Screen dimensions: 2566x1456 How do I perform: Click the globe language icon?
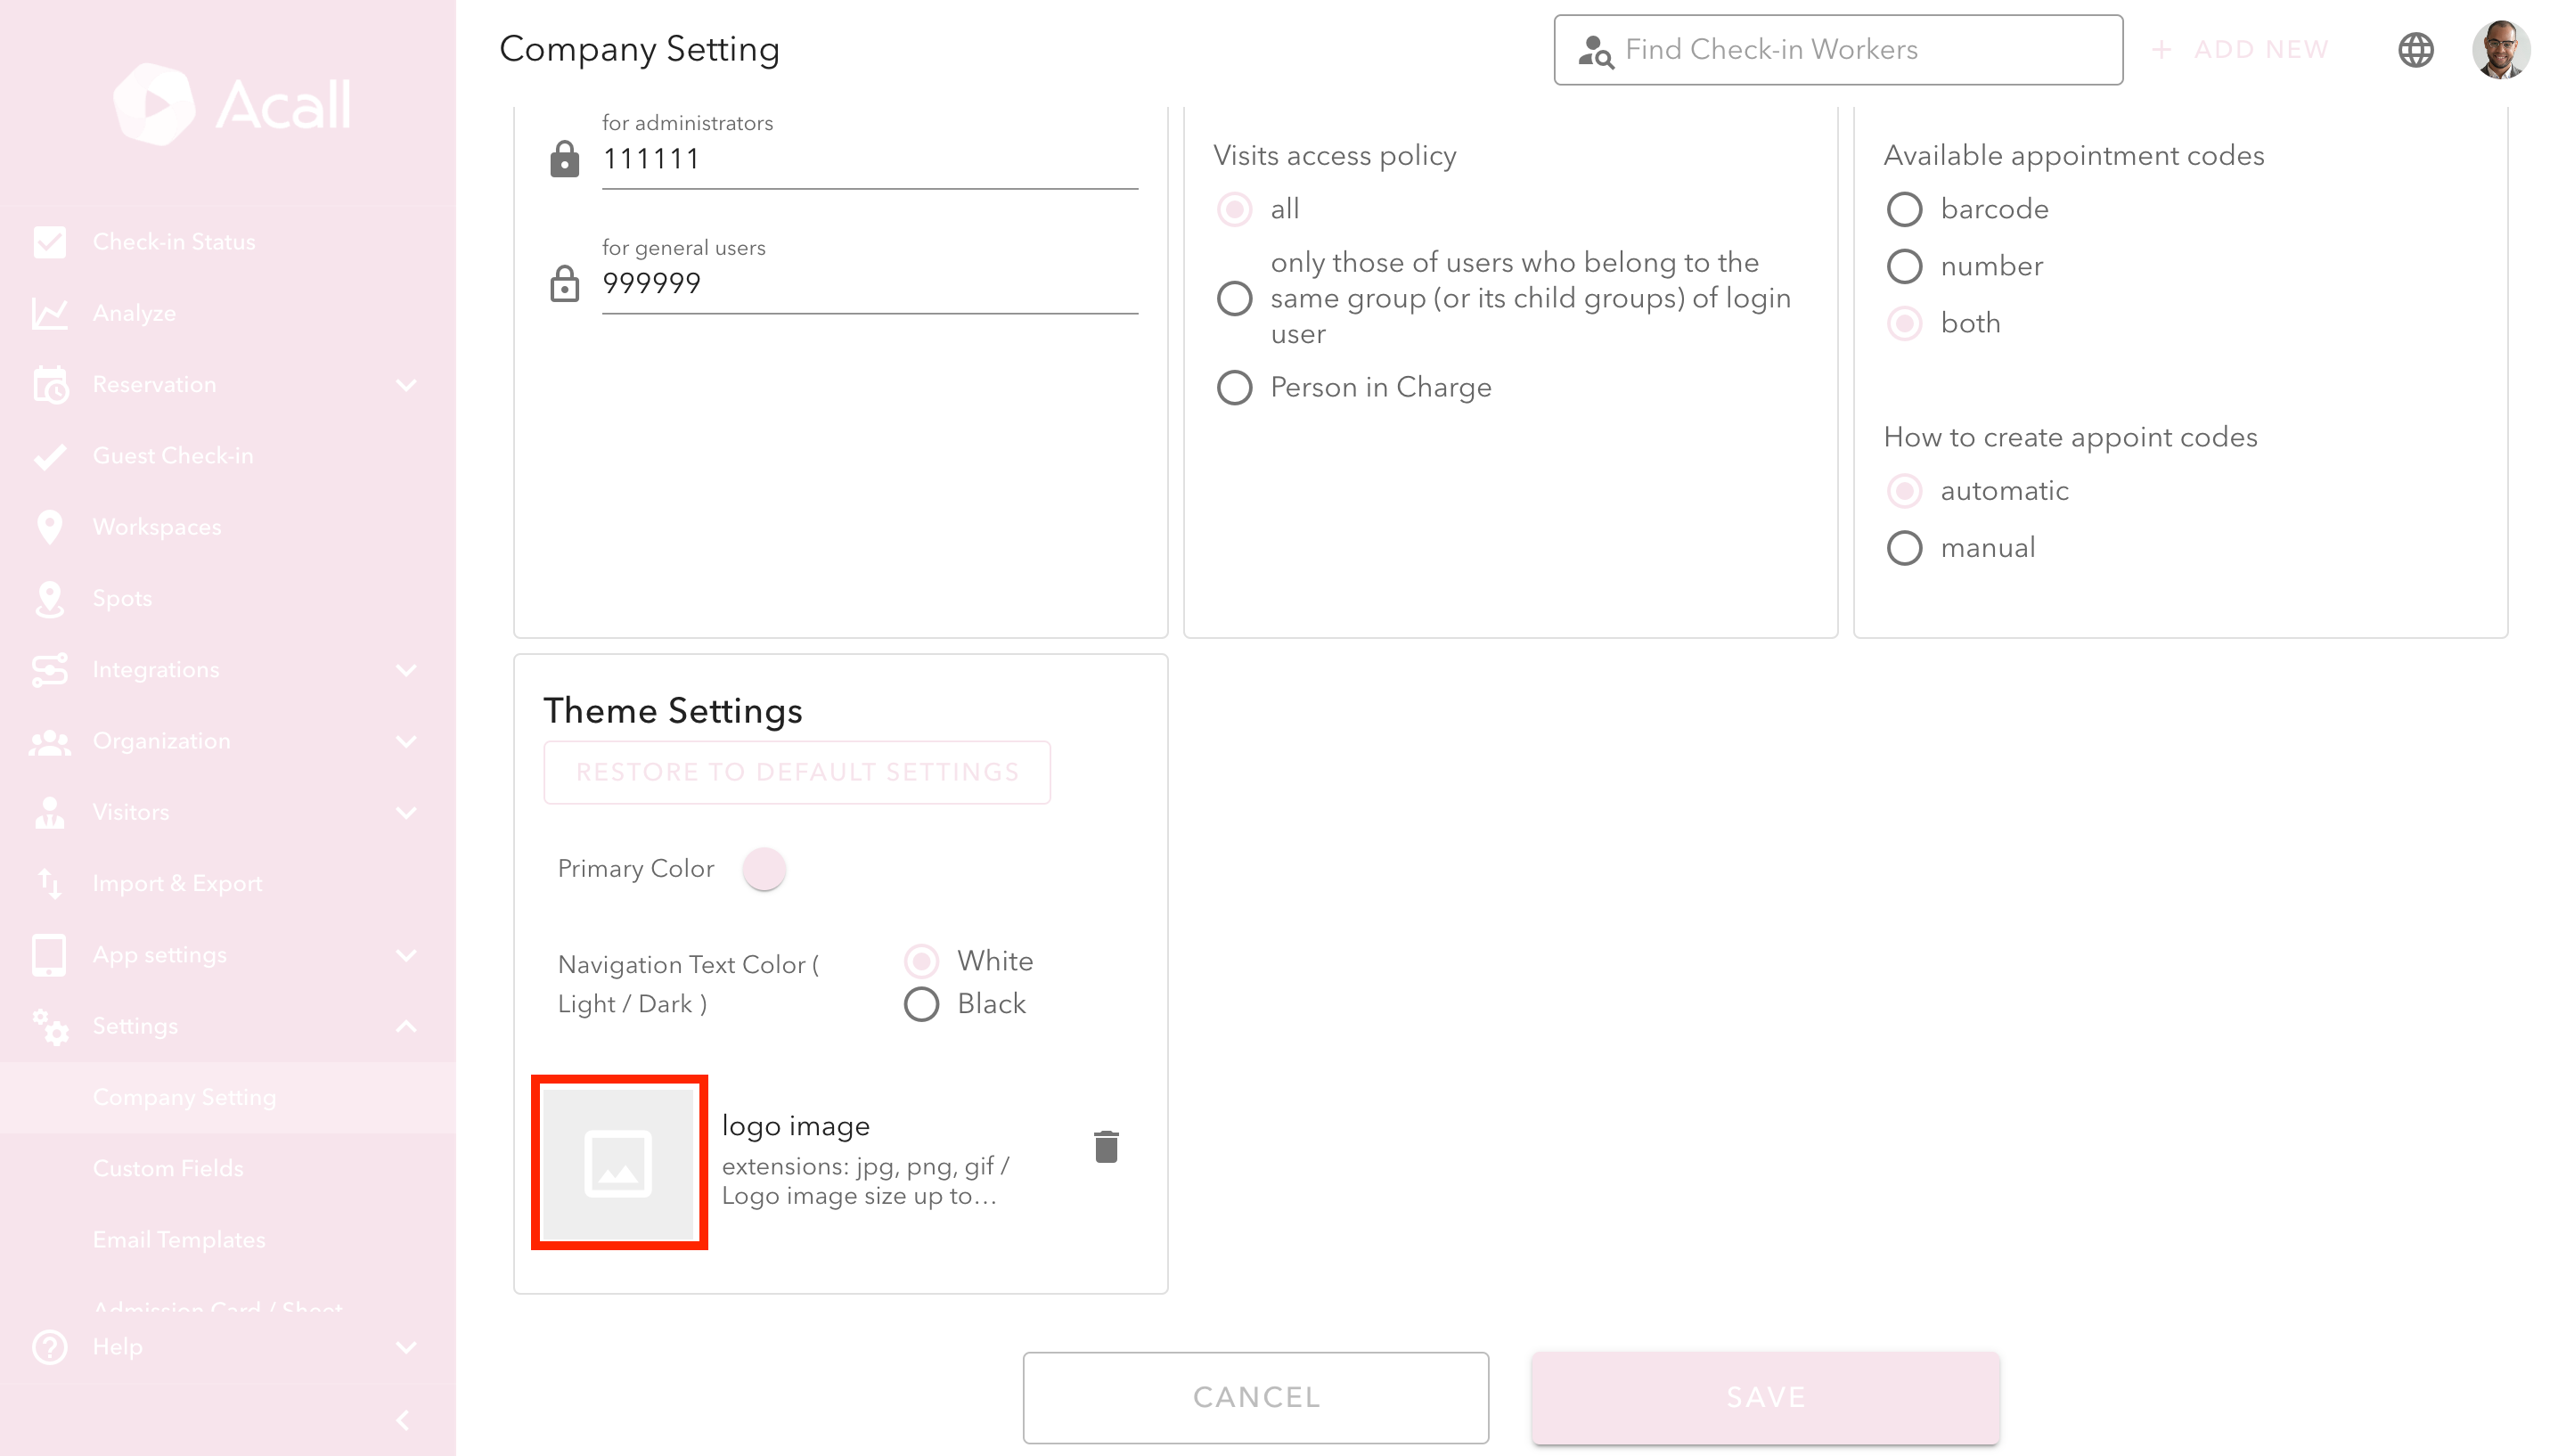click(x=2415, y=50)
